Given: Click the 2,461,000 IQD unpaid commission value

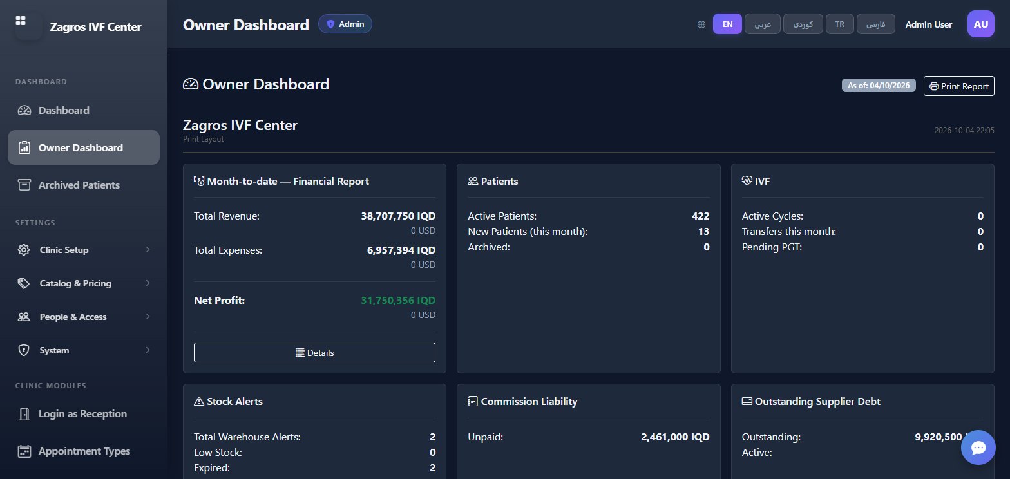Looking at the screenshot, I should [675, 437].
